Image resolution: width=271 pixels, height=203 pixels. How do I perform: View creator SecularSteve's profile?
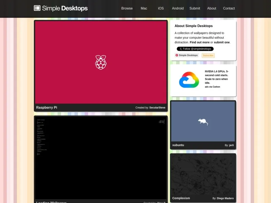click(x=157, y=108)
